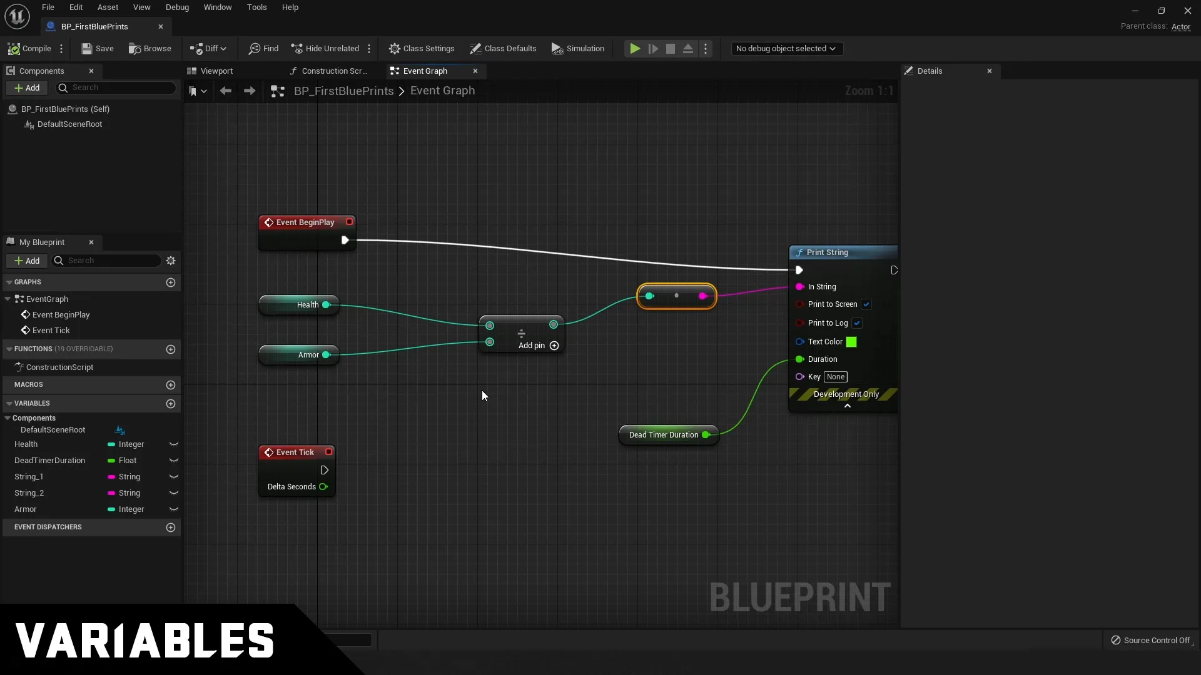Open My Blueprint settings gear
This screenshot has width=1201, height=675.
(x=171, y=261)
